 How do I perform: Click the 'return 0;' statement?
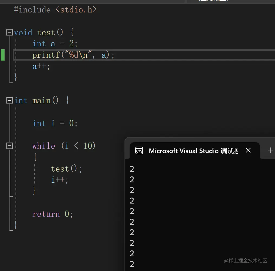53,214
